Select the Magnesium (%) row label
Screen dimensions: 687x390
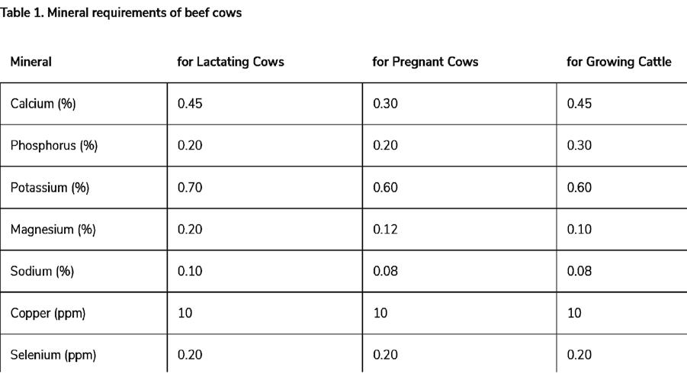(x=53, y=230)
